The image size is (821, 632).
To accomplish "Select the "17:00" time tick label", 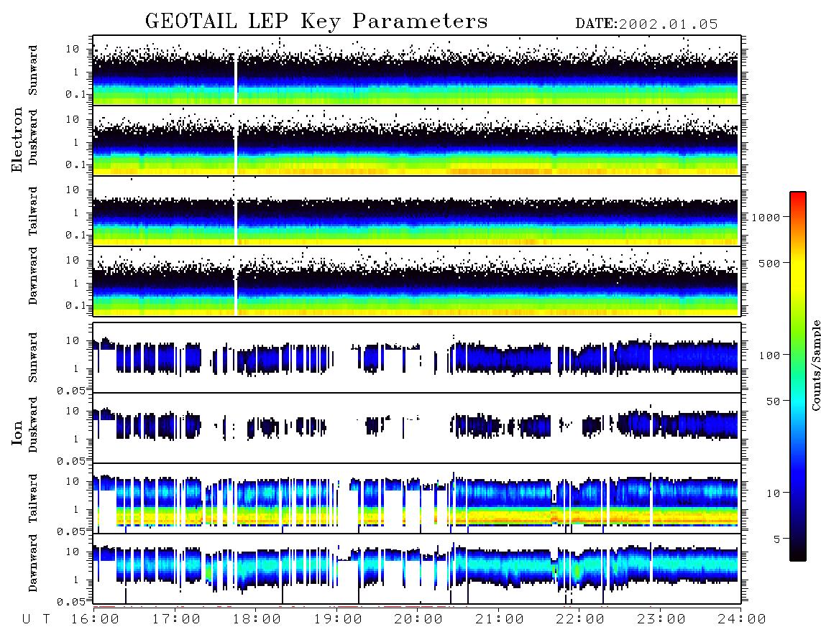I will coord(176,620).
